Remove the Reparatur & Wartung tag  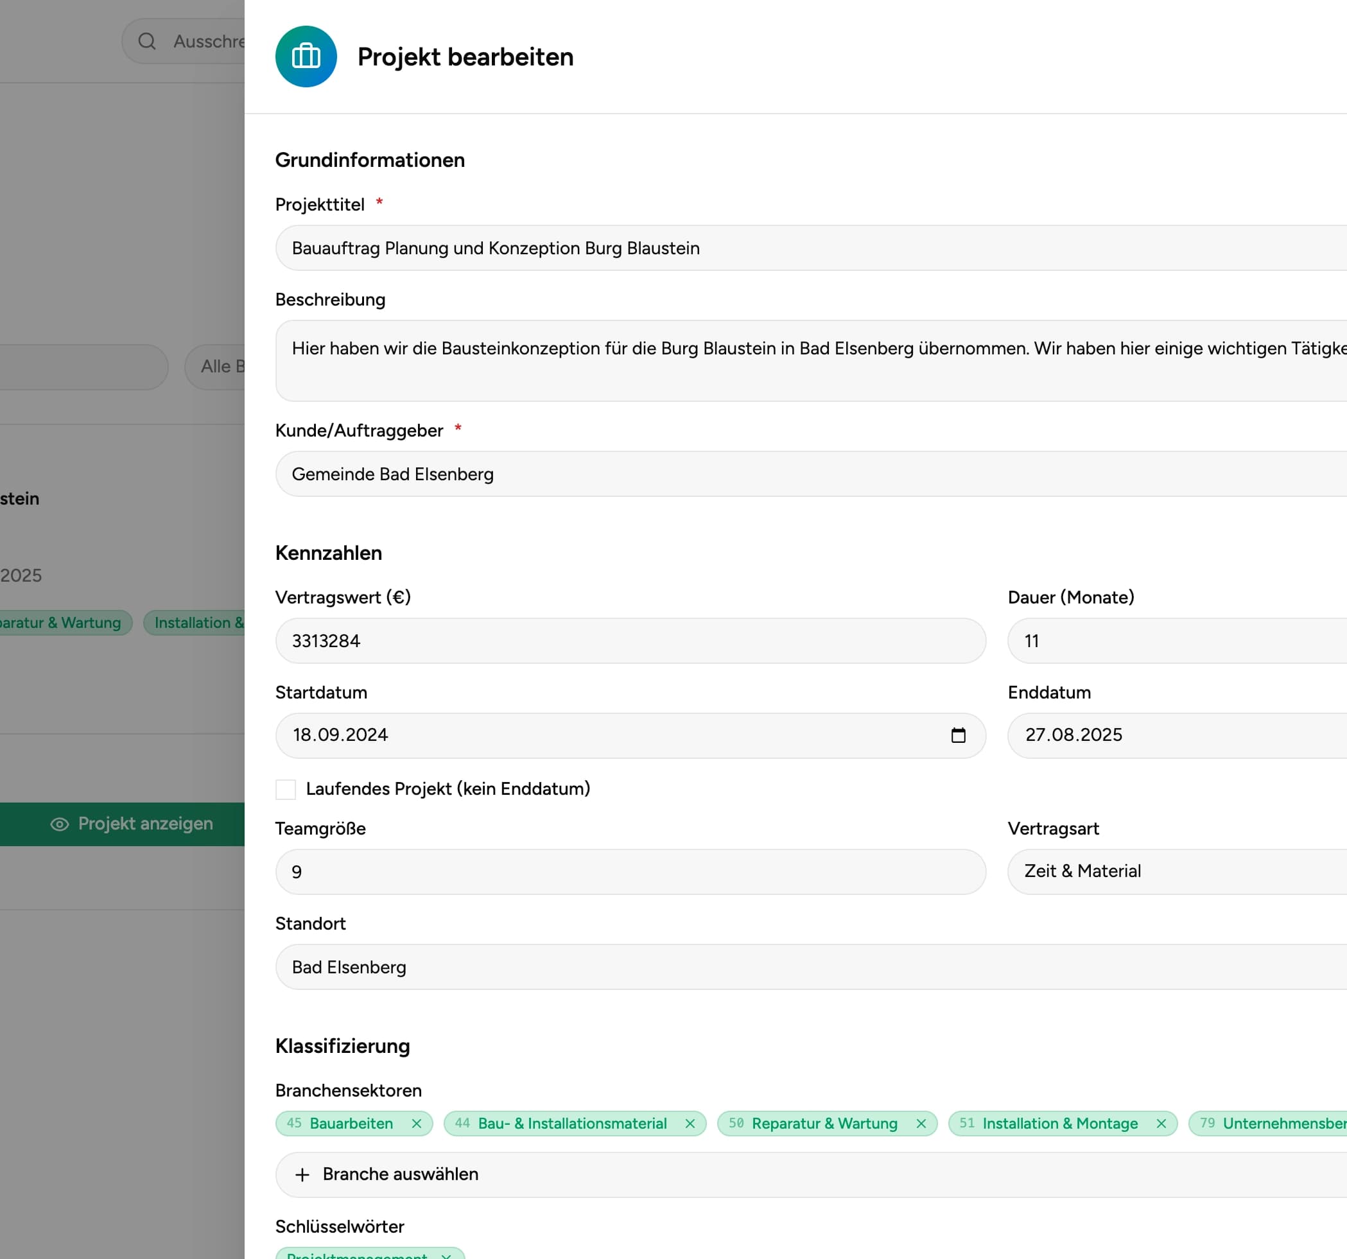[x=921, y=1124]
